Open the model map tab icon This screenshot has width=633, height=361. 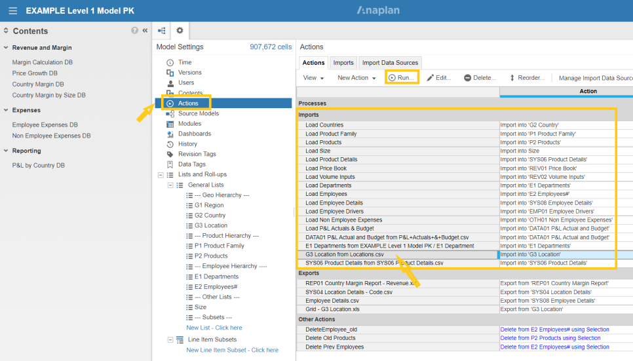(162, 31)
